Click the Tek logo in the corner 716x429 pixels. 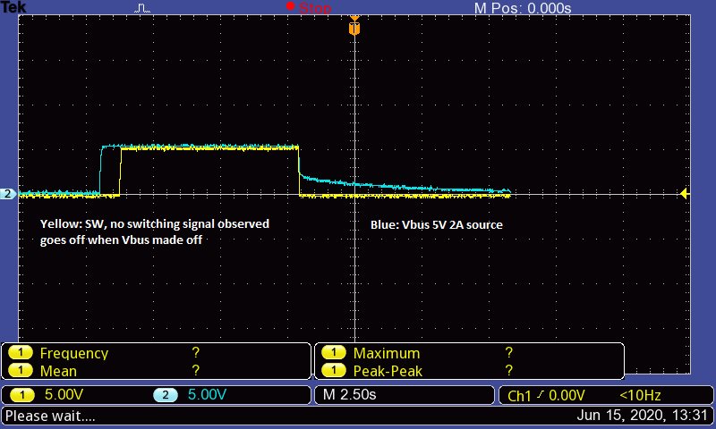(x=13, y=7)
